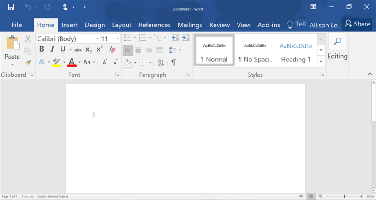Center the paragraph text
Screen dimensions: 376x200
pos(138,50)
